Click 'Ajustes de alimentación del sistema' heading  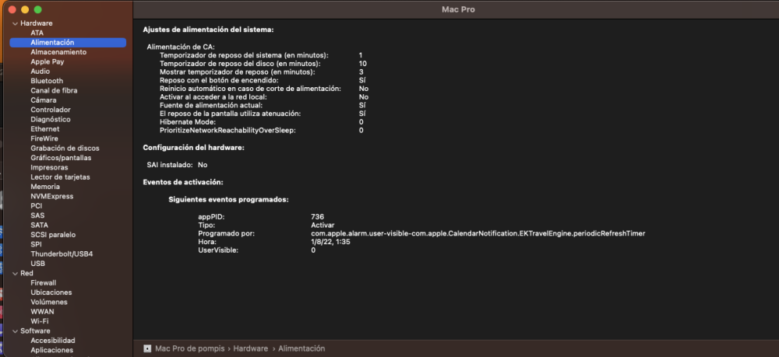pos(208,30)
